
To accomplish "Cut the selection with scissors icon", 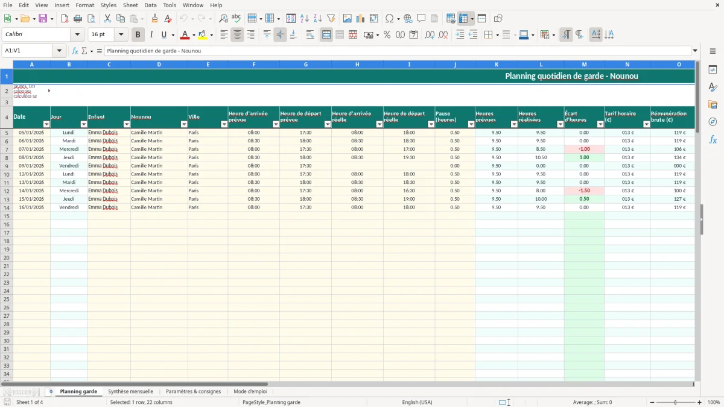I will (x=107, y=19).
